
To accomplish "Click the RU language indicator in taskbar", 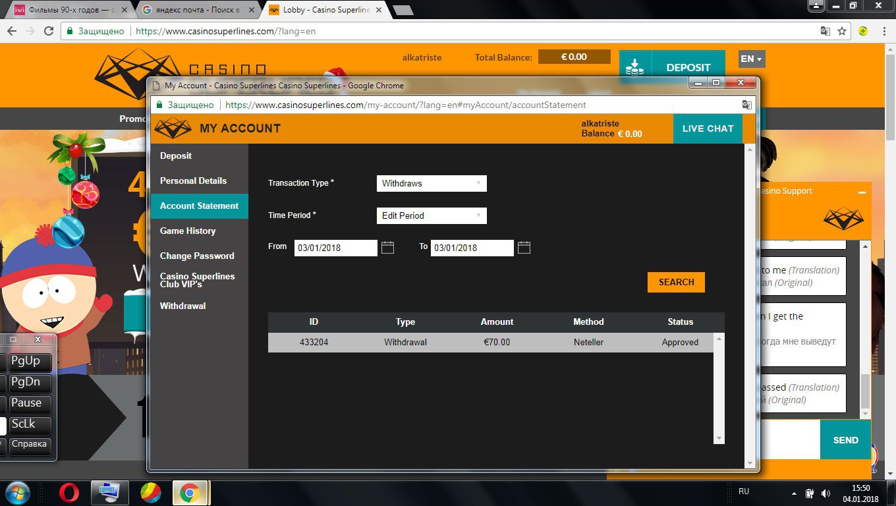I will [x=744, y=492].
